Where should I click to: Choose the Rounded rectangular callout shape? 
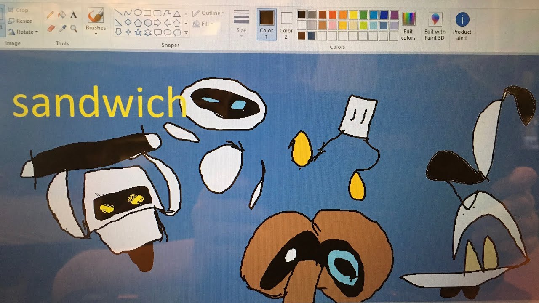(157, 32)
